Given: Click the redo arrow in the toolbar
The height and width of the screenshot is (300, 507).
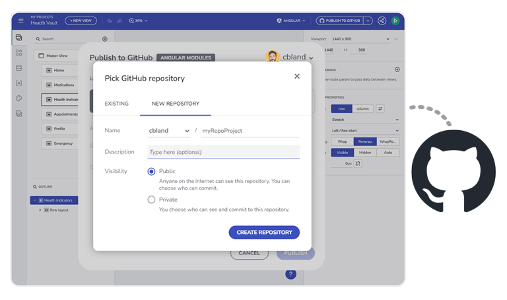Looking at the screenshot, I should tap(119, 20).
